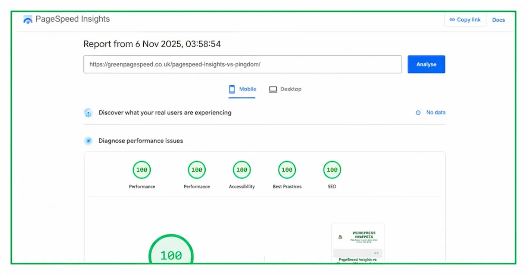The image size is (527, 275).
Task: Open the Docs link
Action: click(498, 20)
